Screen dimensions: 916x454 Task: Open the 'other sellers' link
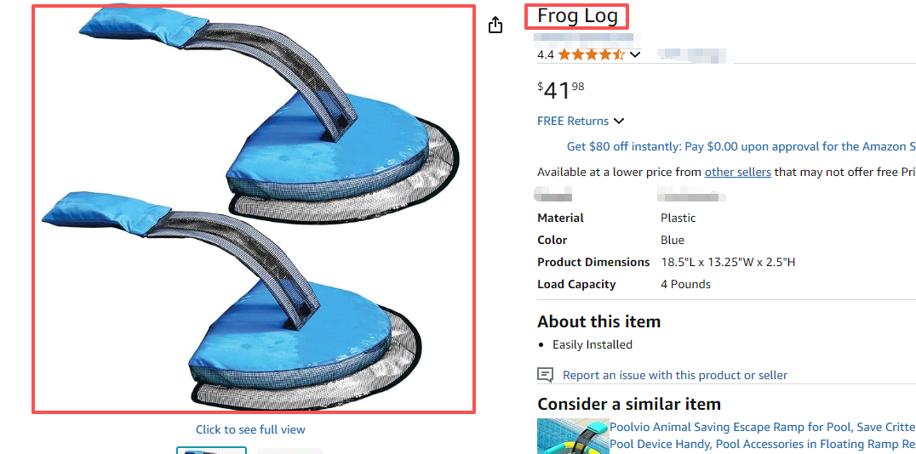(x=737, y=172)
